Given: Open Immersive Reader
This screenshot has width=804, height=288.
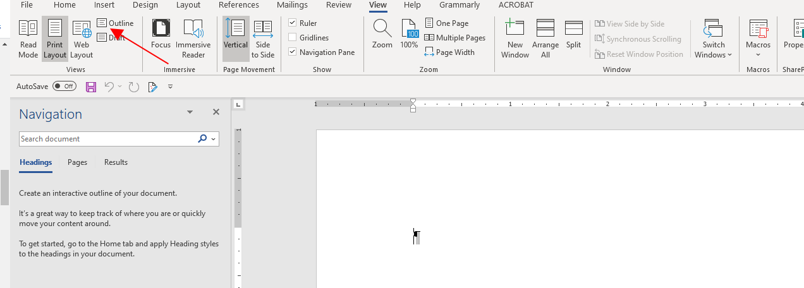Looking at the screenshot, I should pyautogui.click(x=193, y=39).
